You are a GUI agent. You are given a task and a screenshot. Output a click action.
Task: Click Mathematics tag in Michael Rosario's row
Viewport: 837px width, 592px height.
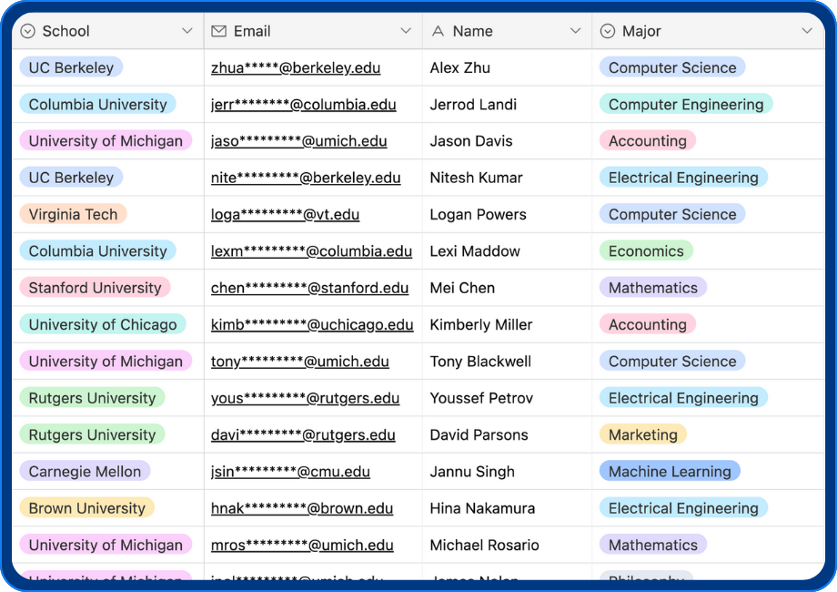point(653,545)
